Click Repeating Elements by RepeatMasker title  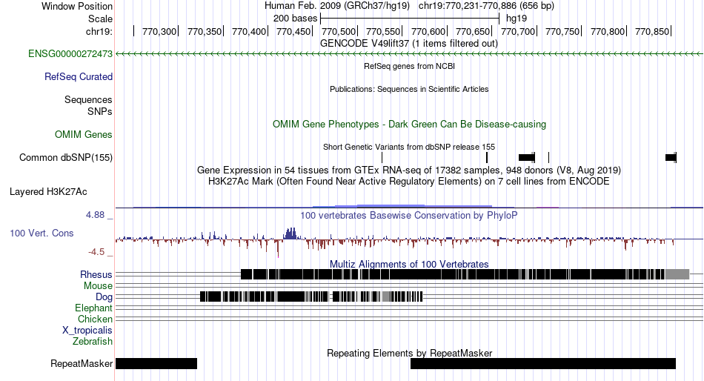pyautogui.click(x=409, y=353)
